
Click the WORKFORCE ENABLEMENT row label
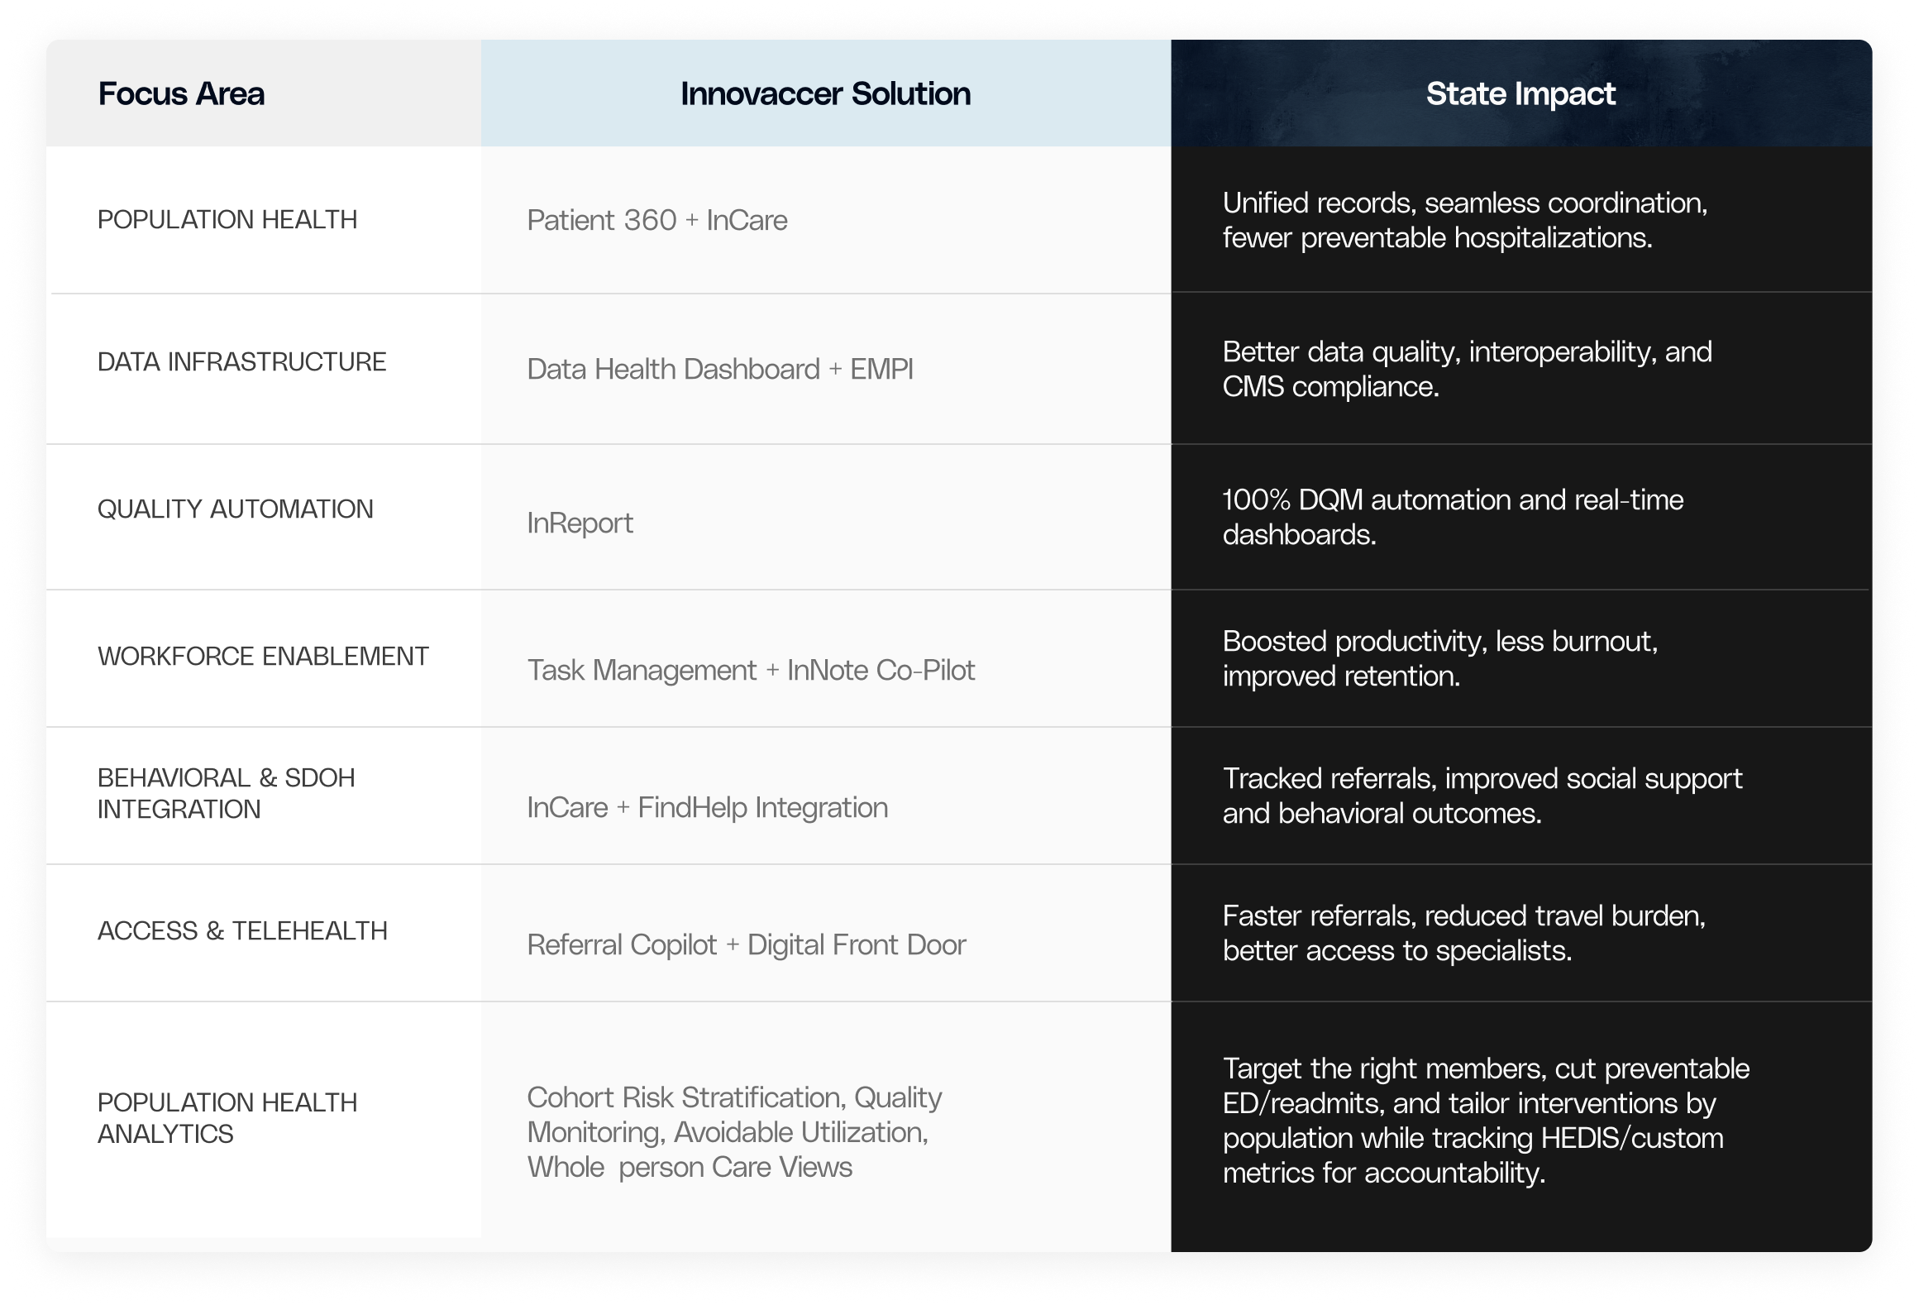[263, 656]
